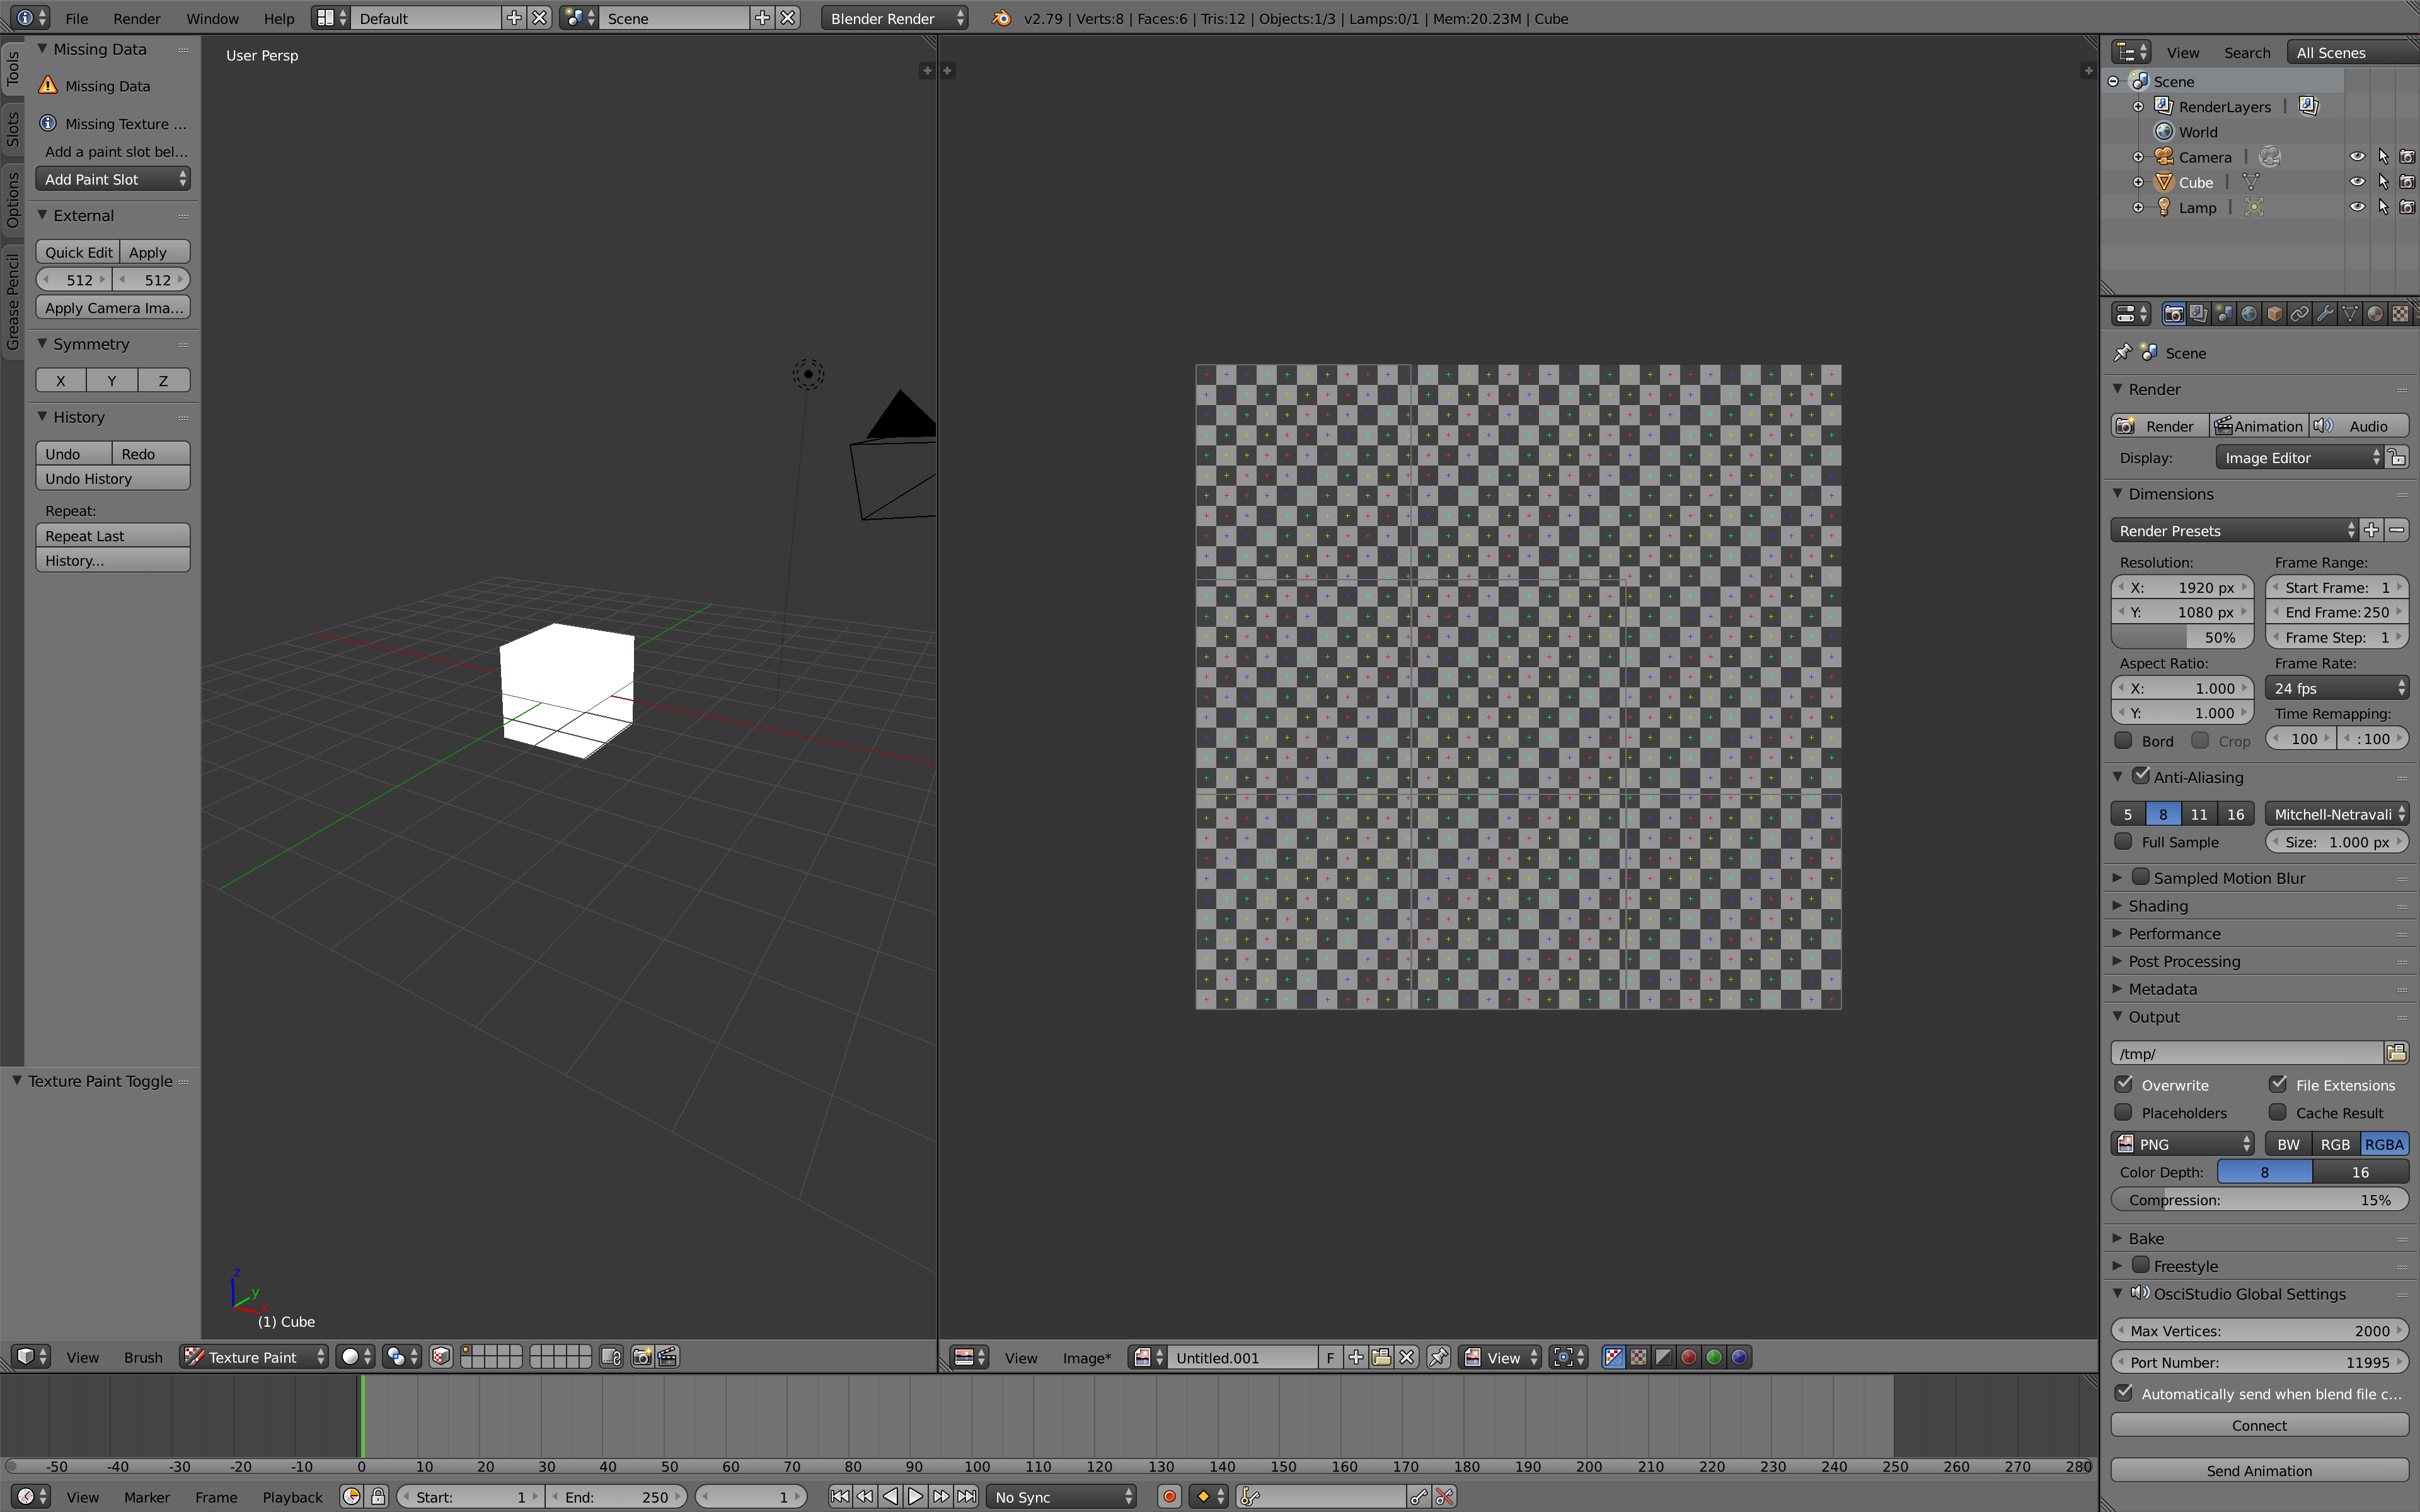This screenshot has height=1512, width=2420.
Task: Jump to the end frame
Action: pyautogui.click(x=966, y=1496)
